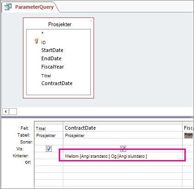Click the Prosjekter table cell under ContractDate
This screenshot has width=194, height=189.
pyautogui.click(x=122, y=135)
